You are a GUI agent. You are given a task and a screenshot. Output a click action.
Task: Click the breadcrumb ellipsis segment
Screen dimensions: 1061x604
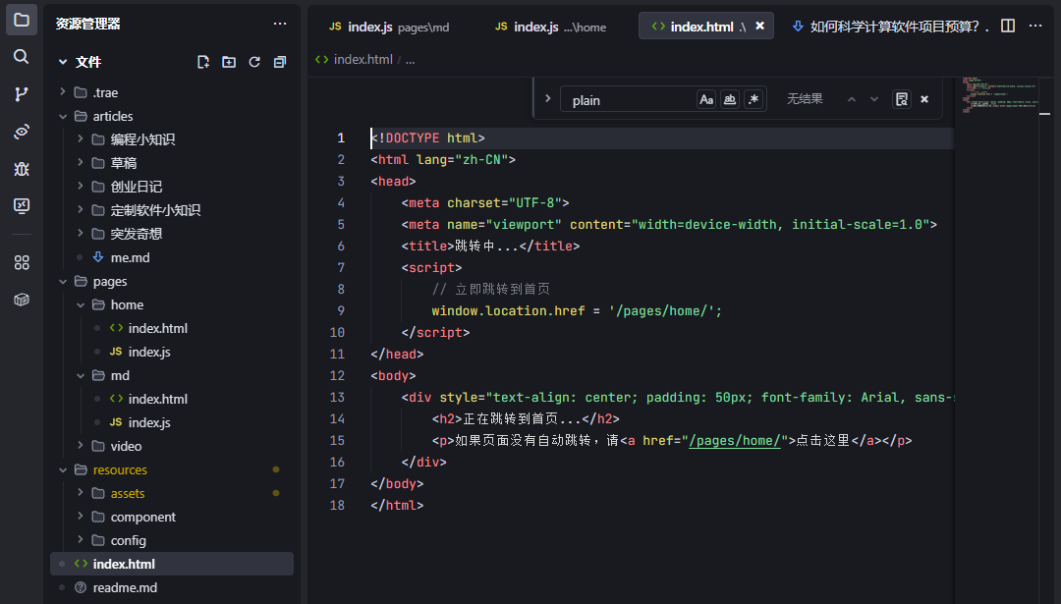[410, 60]
